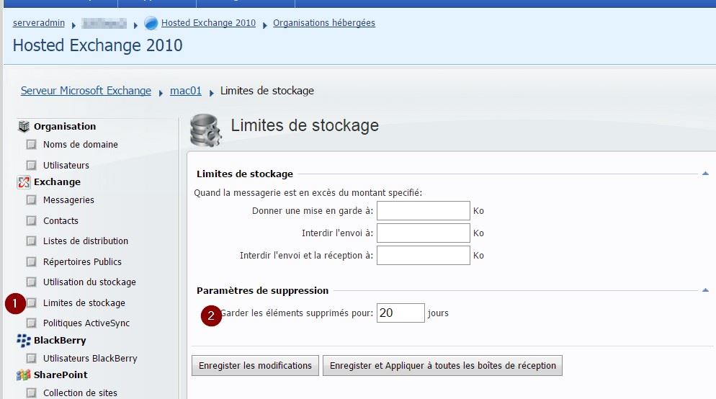This screenshot has width=716, height=399.
Task: Open Utilisation du stockage in sidebar
Action: (x=89, y=282)
